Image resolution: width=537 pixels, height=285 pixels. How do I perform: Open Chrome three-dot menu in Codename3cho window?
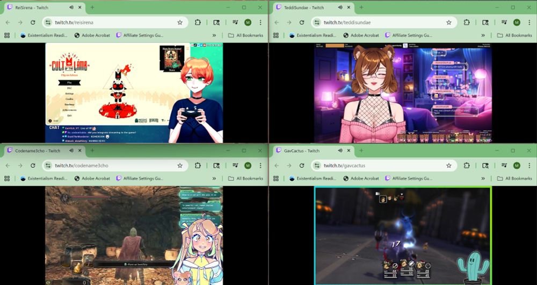pyautogui.click(x=260, y=165)
